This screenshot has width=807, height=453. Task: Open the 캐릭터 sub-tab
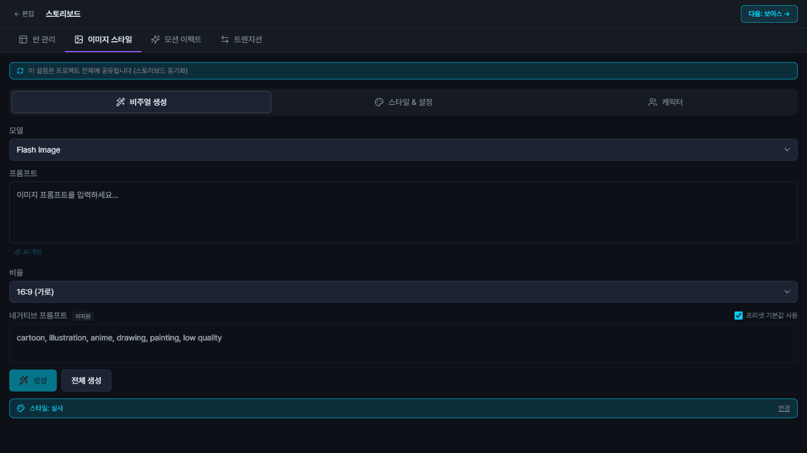[x=666, y=102]
